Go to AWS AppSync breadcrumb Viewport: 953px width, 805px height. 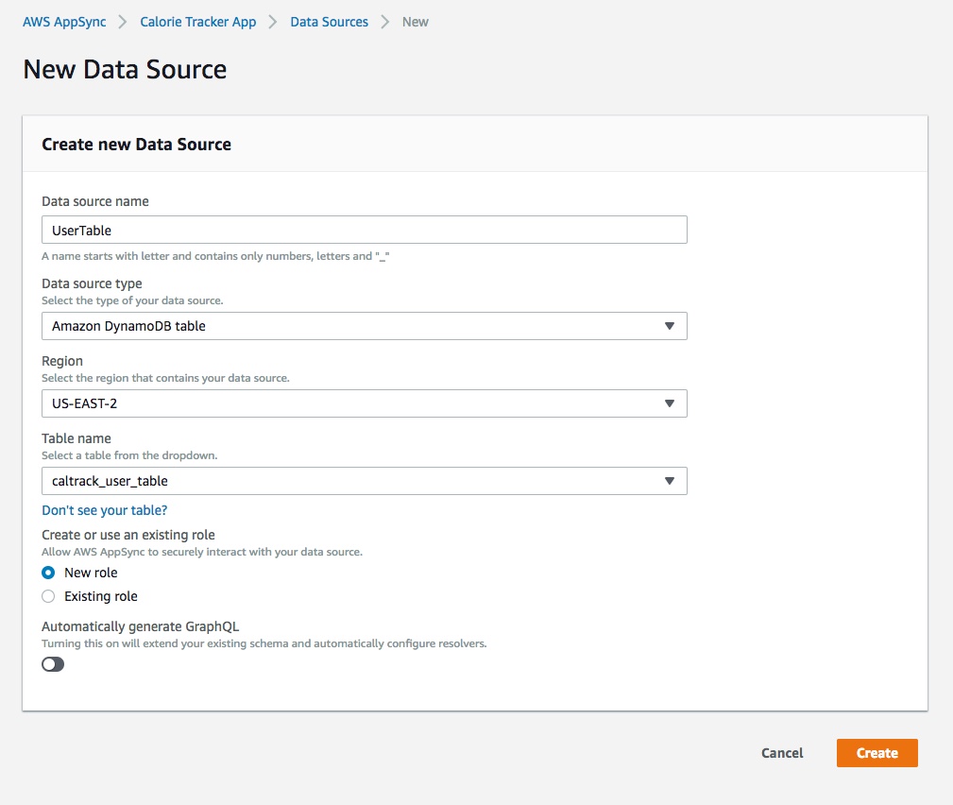click(x=64, y=22)
